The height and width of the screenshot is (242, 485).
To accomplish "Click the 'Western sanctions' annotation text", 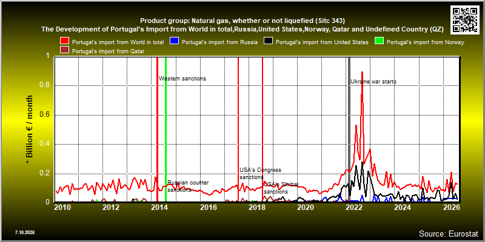I will click(182, 79).
